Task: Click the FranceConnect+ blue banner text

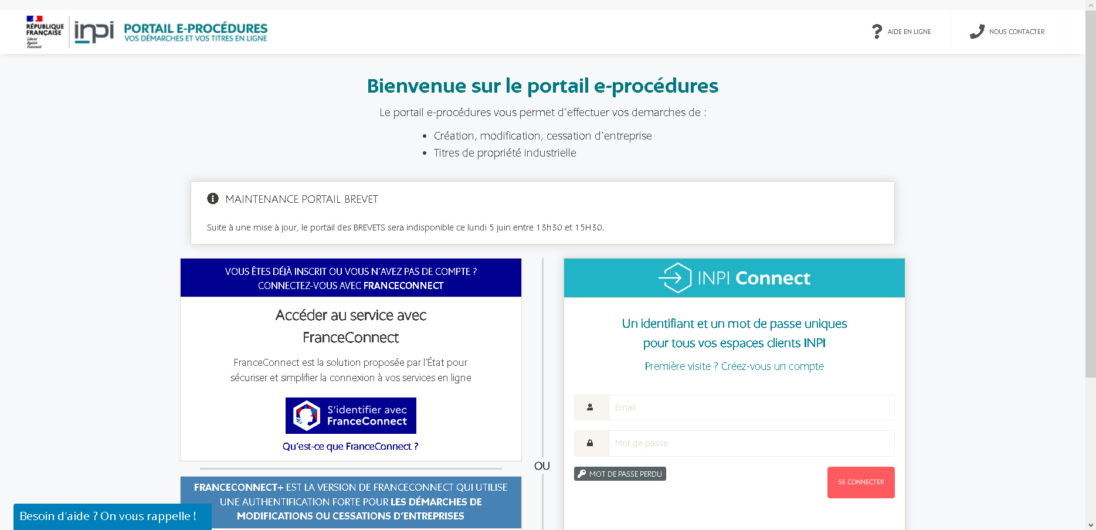Action: click(x=351, y=502)
